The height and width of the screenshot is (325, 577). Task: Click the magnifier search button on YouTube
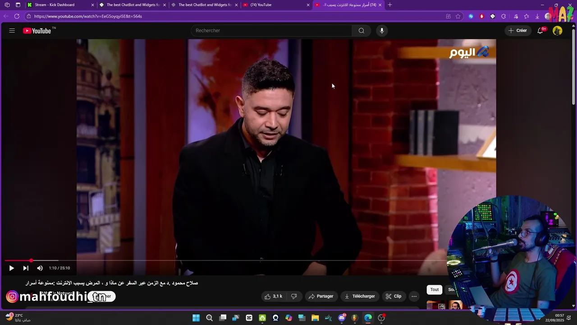coord(361,31)
